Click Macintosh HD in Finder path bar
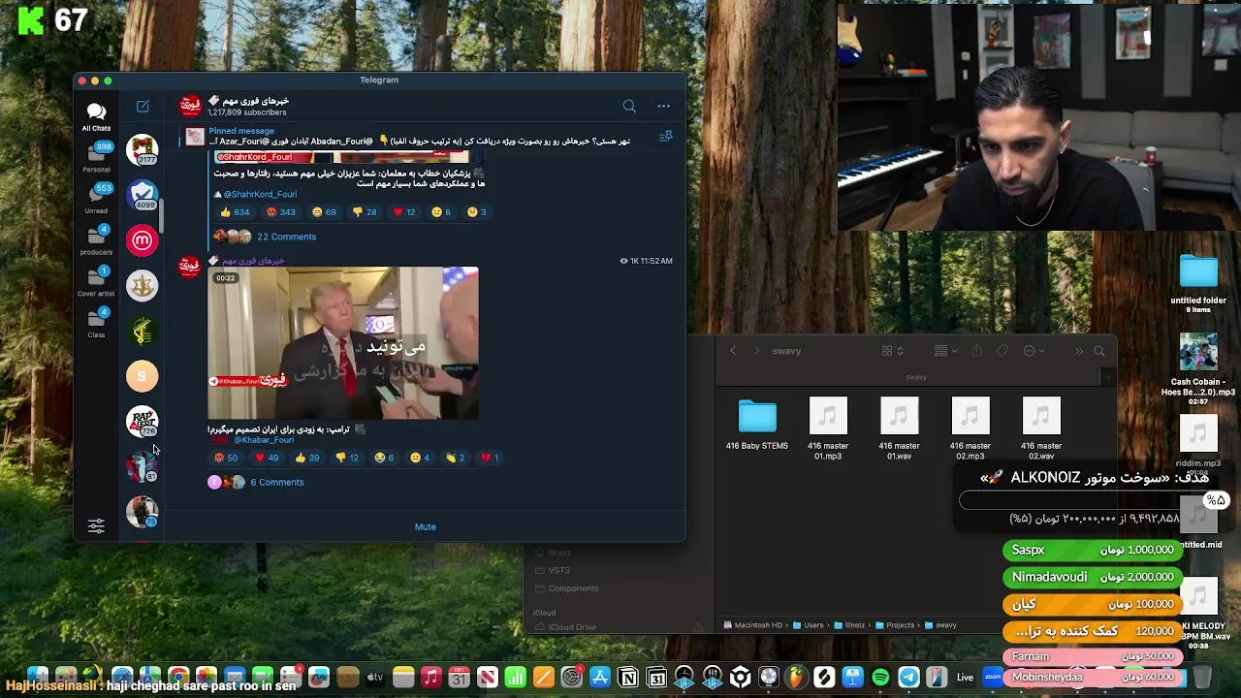Image resolution: width=1241 pixels, height=698 pixels. pyautogui.click(x=753, y=625)
